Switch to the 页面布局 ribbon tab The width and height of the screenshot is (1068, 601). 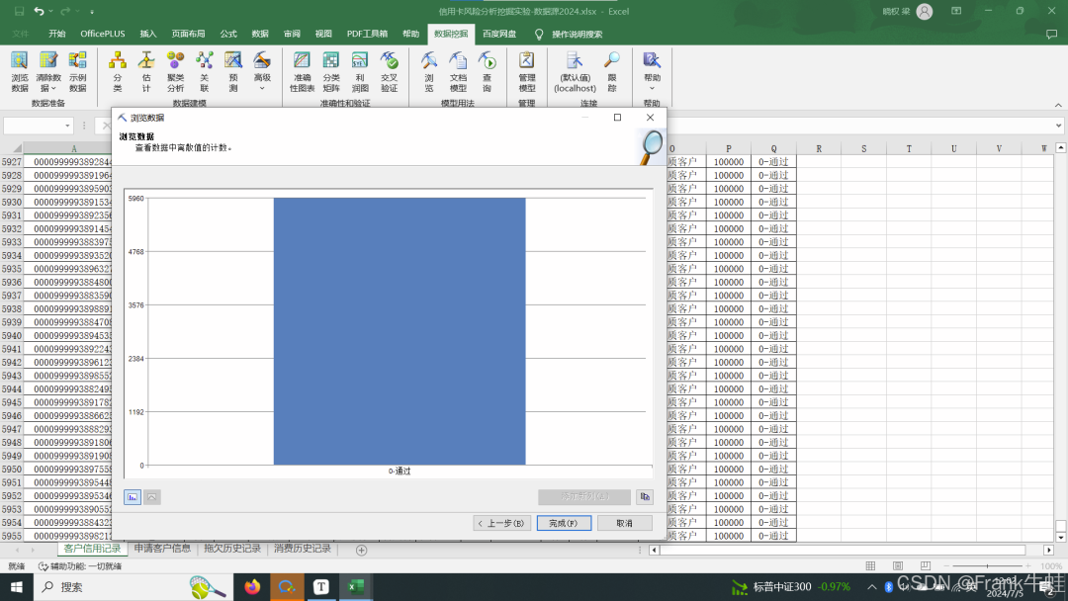(x=189, y=34)
